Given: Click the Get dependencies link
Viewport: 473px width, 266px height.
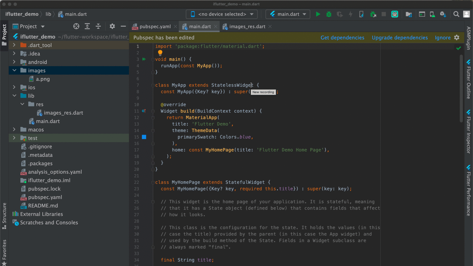Looking at the screenshot, I should tap(342, 37).
